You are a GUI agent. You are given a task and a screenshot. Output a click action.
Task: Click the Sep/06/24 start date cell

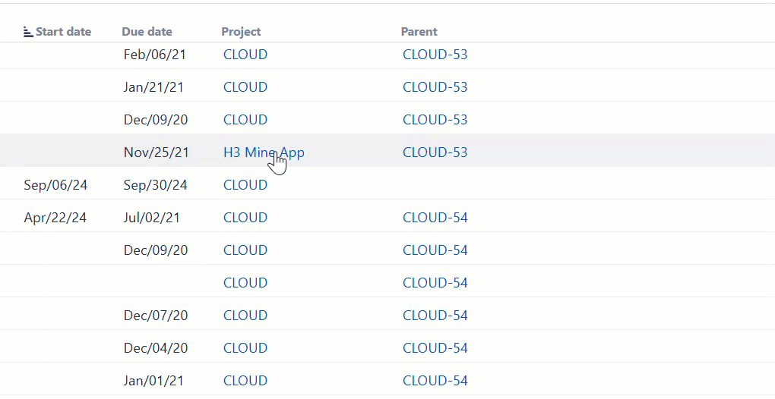click(55, 185)
